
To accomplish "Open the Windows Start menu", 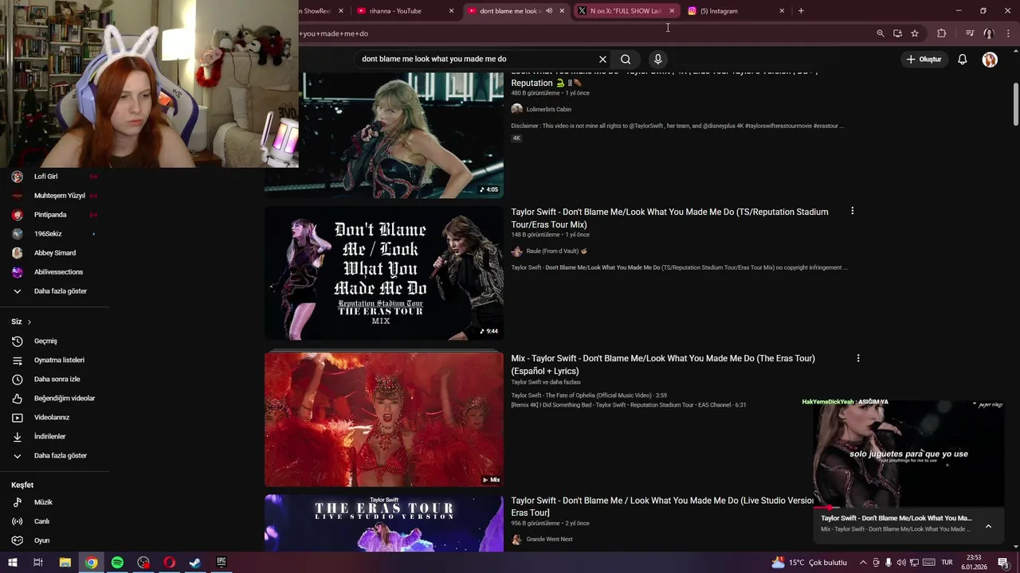I will pos(12,563).
